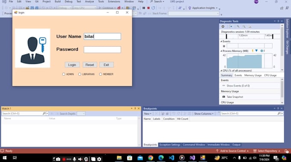Open the Solution Explorer side tab
This screenshot has width=291, height=162.
click(x=287, y=28)
